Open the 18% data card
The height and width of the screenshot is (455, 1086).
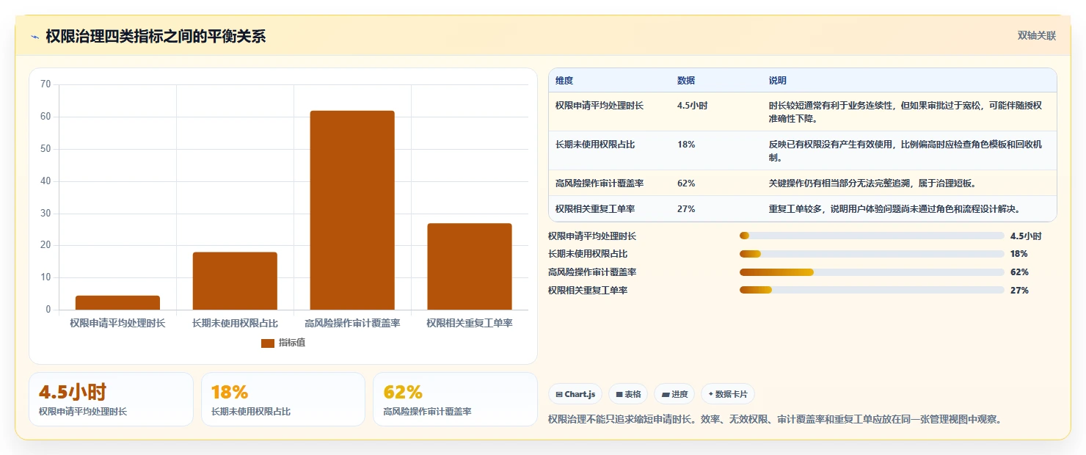[x=283, y=399]
